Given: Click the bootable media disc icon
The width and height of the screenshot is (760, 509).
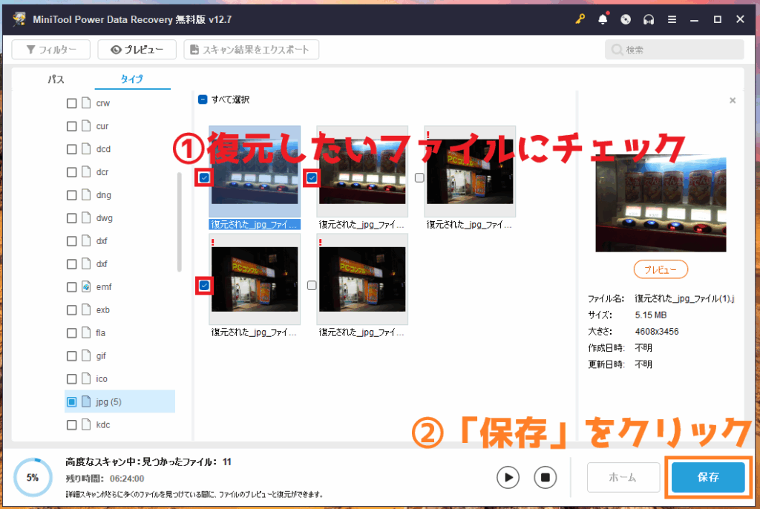Looking at the screenshot, I should click(626, 19).
